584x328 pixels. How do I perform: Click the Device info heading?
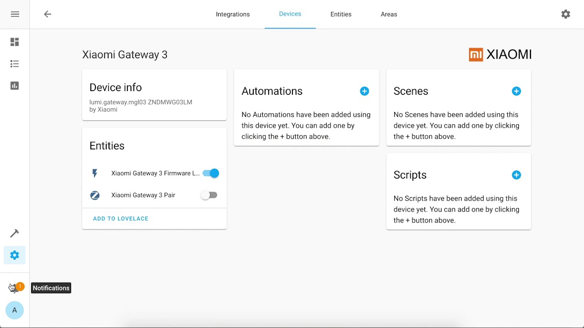[x=115, y=87]
